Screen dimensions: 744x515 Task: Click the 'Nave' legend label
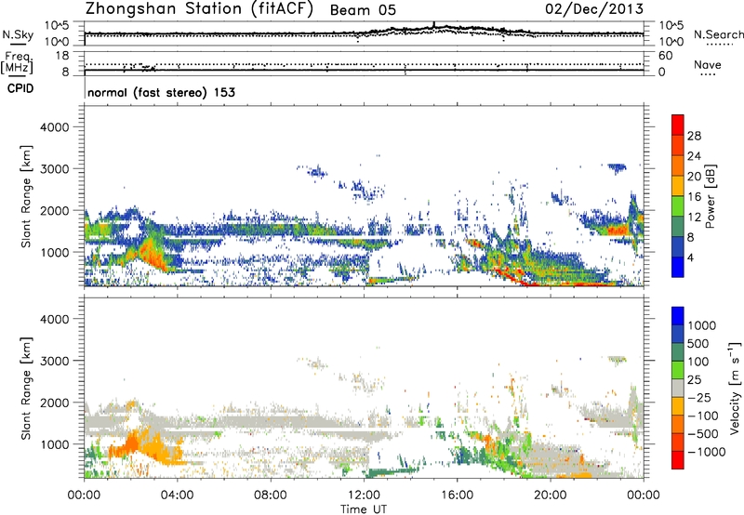pyautogui.click(x=707, y=65)
